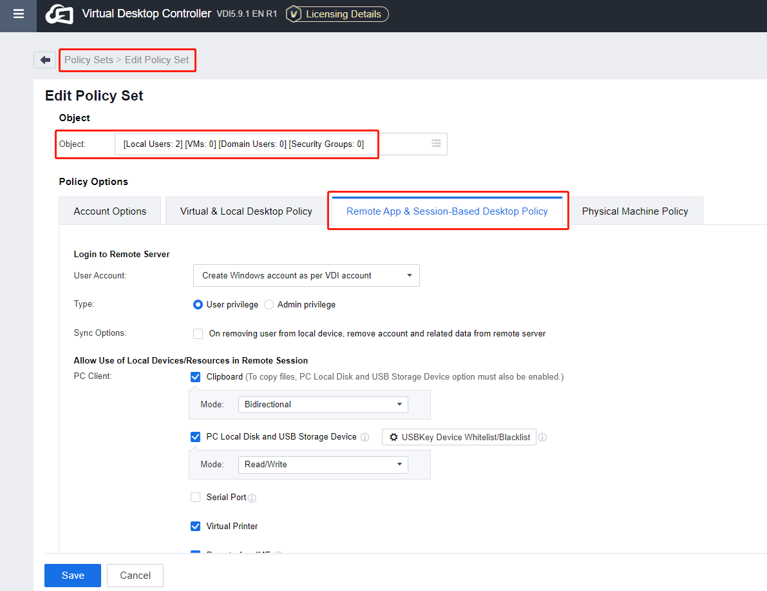Viewport: 767px width, 591px height.
Task: Click the back arrow above Edit Policy Set
Action: point(44,59)
